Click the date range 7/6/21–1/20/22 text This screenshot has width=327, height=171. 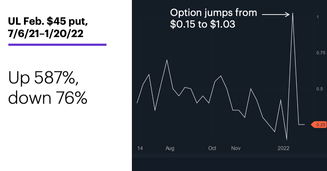coord(46,33)
